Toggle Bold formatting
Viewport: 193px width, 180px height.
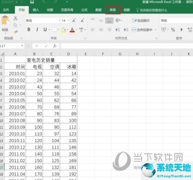point(29,30)
